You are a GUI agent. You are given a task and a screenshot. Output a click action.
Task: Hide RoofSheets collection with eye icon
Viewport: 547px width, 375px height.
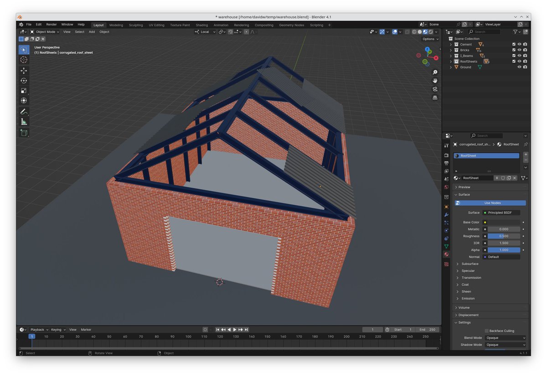click(x=519, y=61)
